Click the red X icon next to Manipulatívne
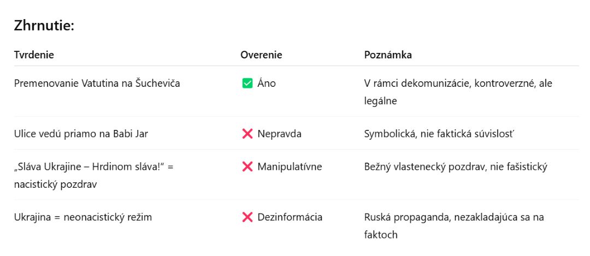Viewport: 590px width, 256px height. point(247,166)
